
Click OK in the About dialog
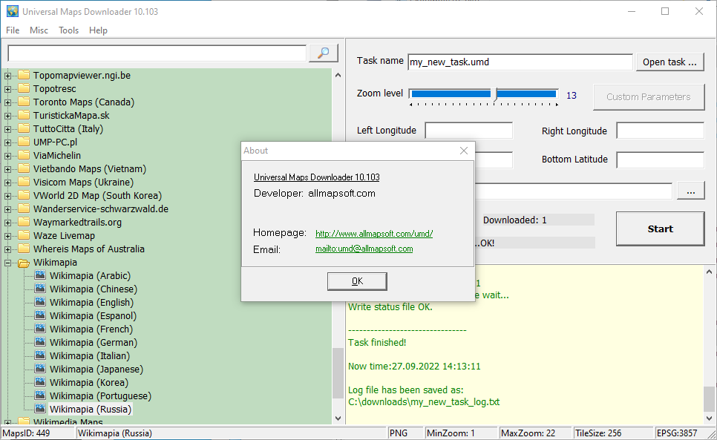pos(357,281)
